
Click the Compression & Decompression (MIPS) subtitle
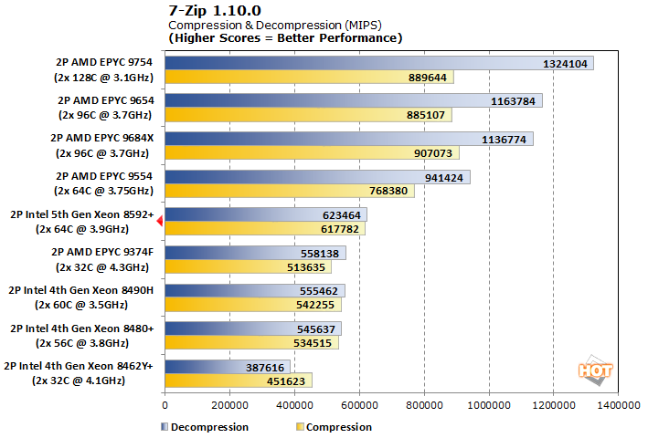tap(275, 26)
